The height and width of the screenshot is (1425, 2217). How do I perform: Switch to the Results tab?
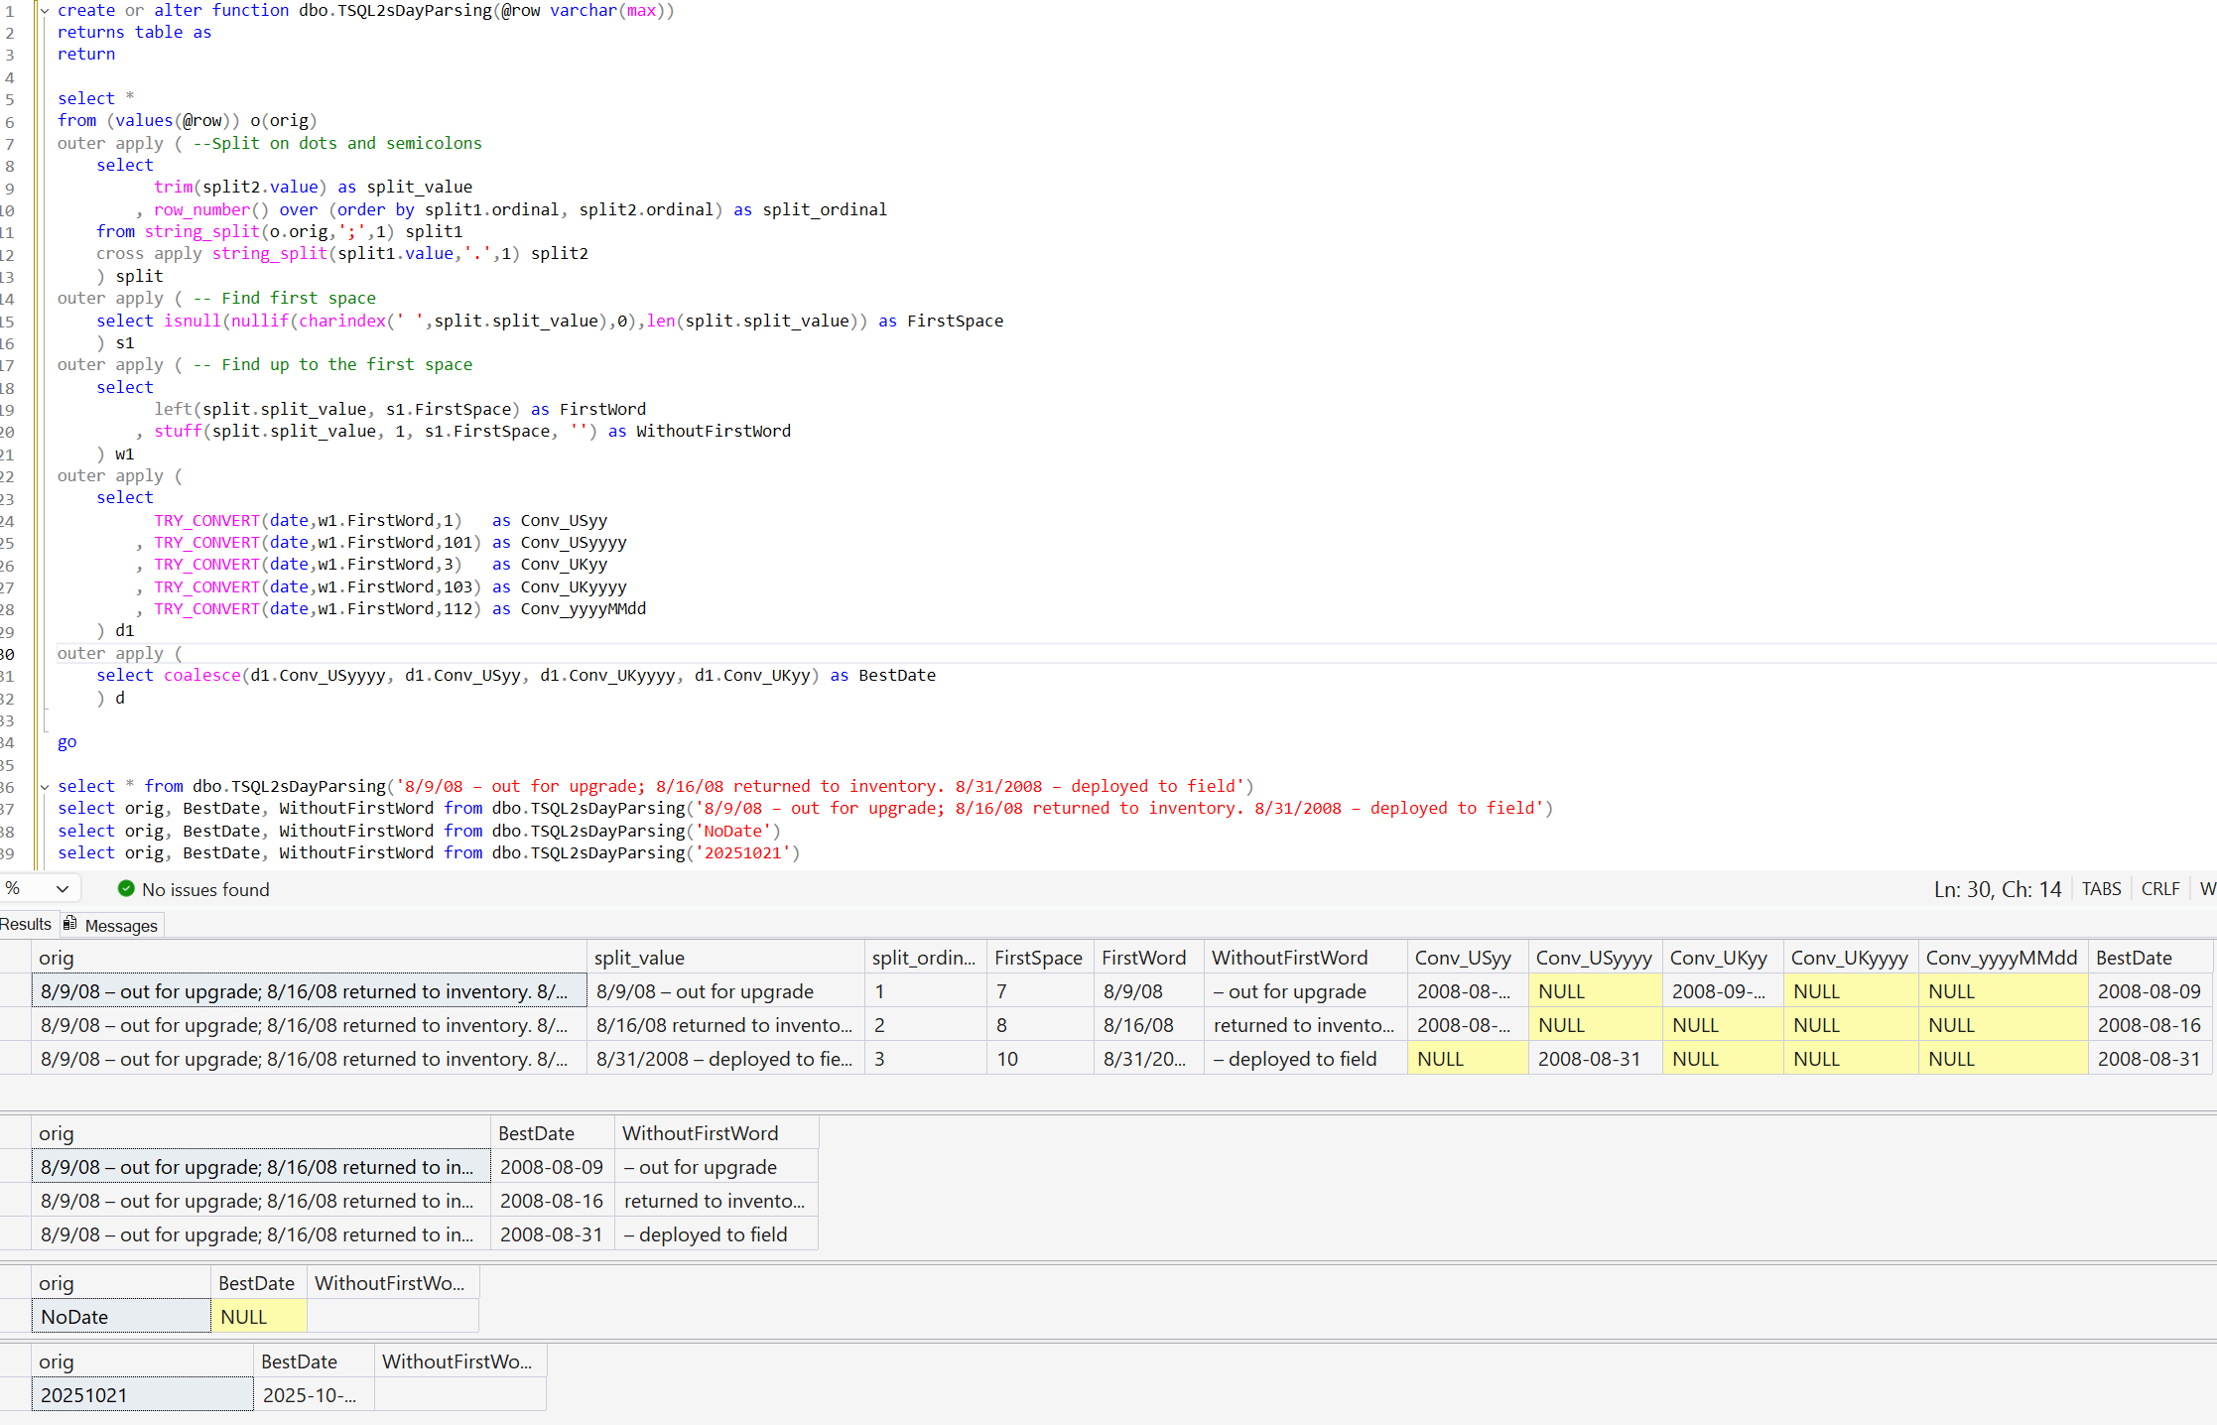[26, 924]
